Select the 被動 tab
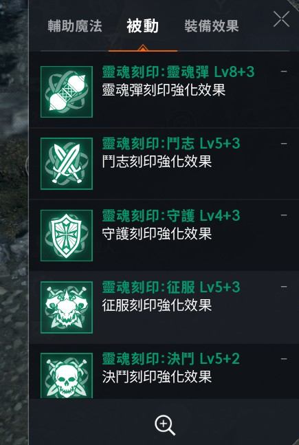This screenshot has width=299, height=445. point(143,26)
